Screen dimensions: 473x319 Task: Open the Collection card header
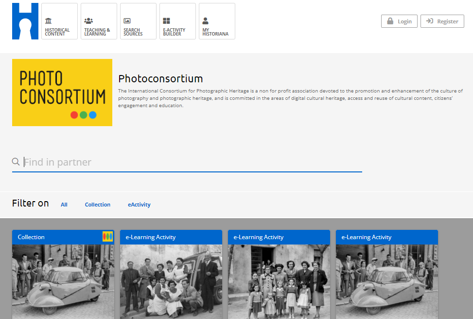[x=63, y=237]
